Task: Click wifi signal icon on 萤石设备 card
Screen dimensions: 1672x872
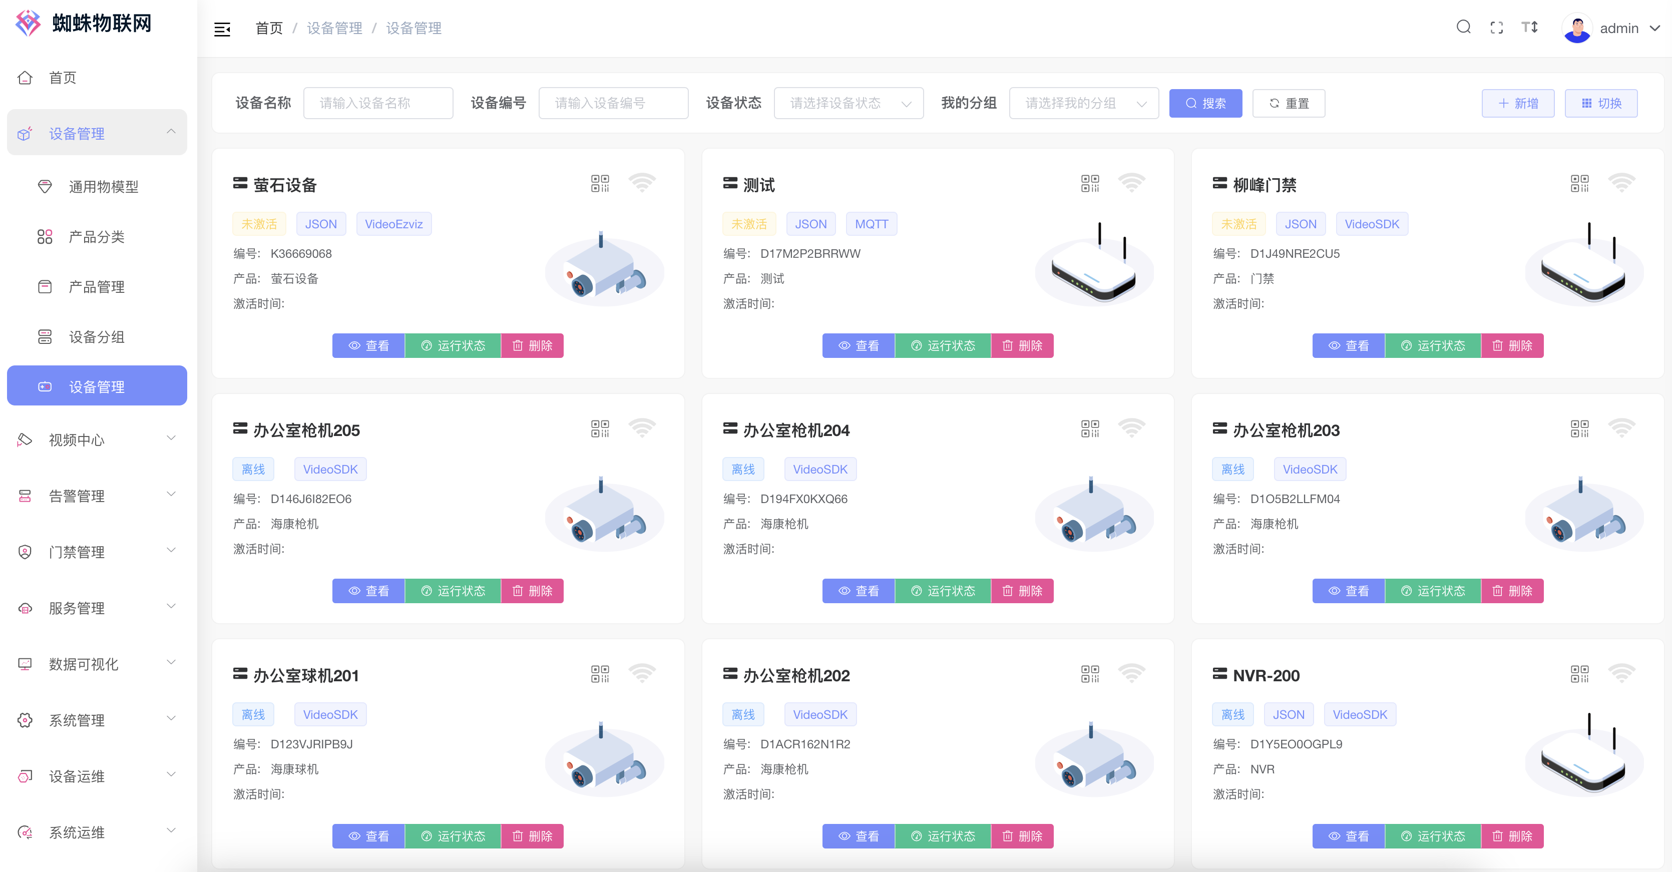Action: (642, 183)
